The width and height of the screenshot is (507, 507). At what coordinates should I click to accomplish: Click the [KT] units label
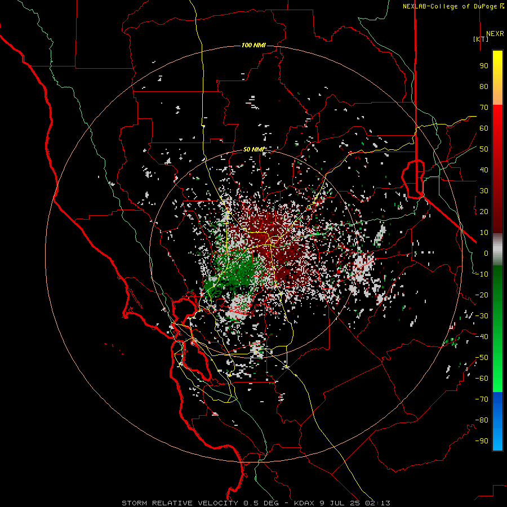click(x=481, y=39)
